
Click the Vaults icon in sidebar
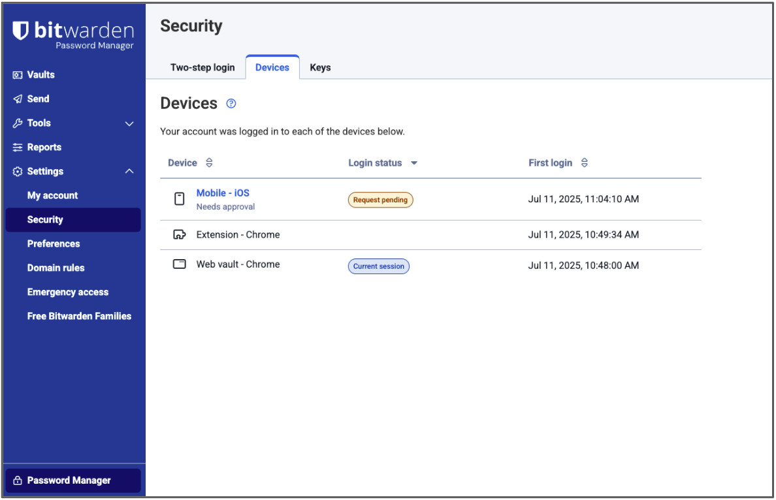18,75
